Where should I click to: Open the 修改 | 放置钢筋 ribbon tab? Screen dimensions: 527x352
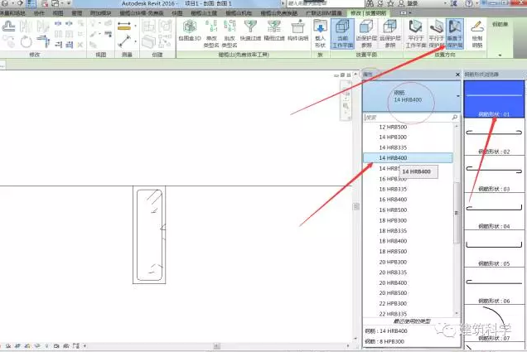click(x=370, y=14)
